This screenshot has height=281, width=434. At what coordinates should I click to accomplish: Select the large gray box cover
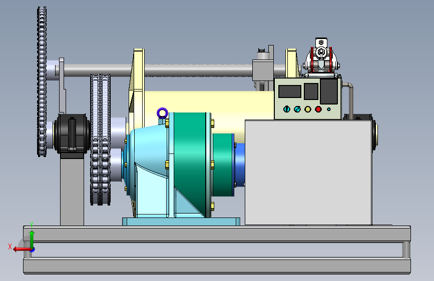308,172
